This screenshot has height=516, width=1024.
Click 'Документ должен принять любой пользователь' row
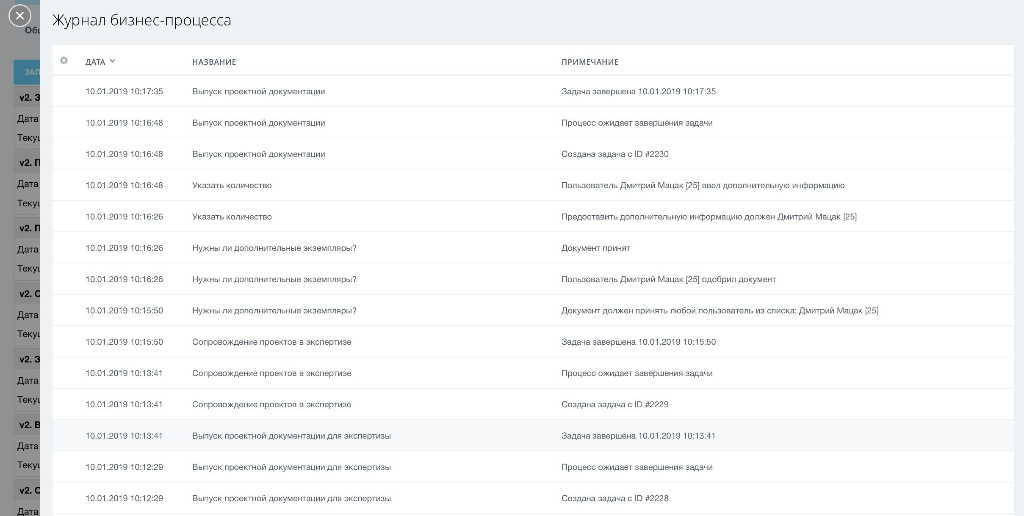click(720, 310)
